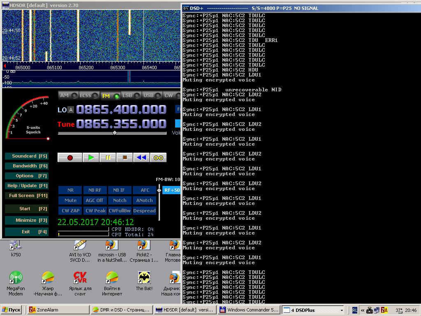421x316 pixels.
Task: Switch to the HDSDR taskbar button
Action: click(x=185, y=310)
